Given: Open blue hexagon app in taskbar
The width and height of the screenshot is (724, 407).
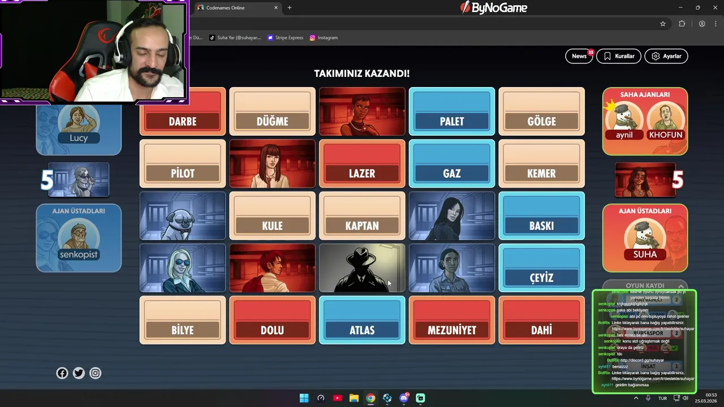Looking at the screenshot, I should pyautogui.click(x=387, y=398).
